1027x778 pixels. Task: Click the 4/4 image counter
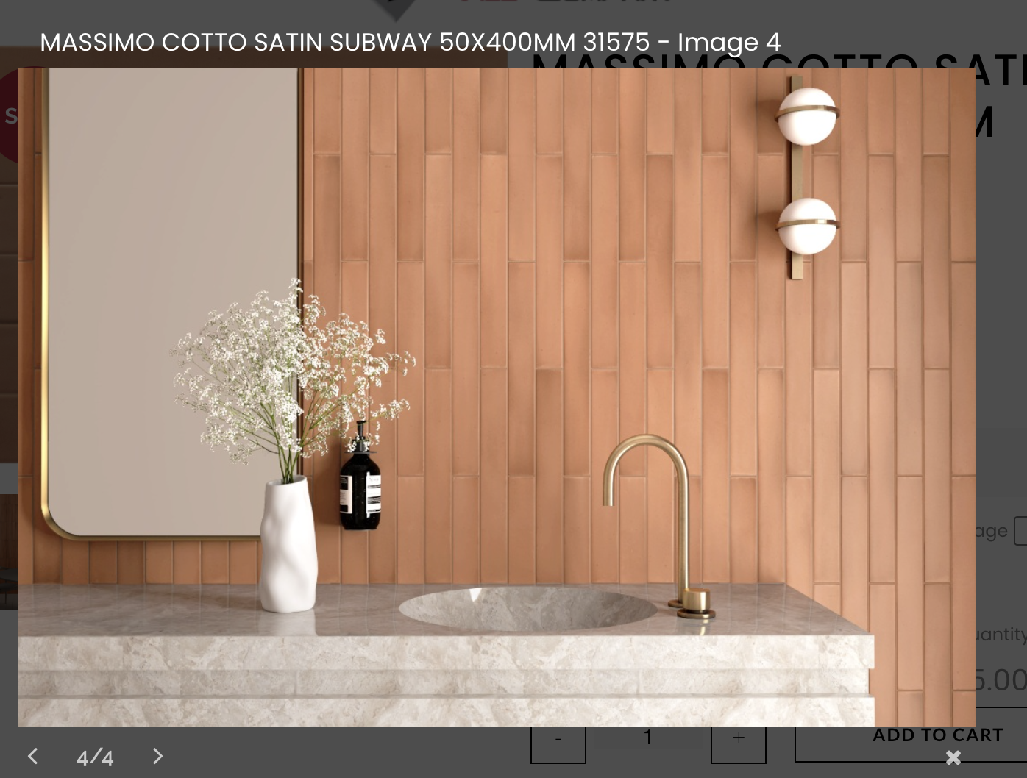[95, 757]
